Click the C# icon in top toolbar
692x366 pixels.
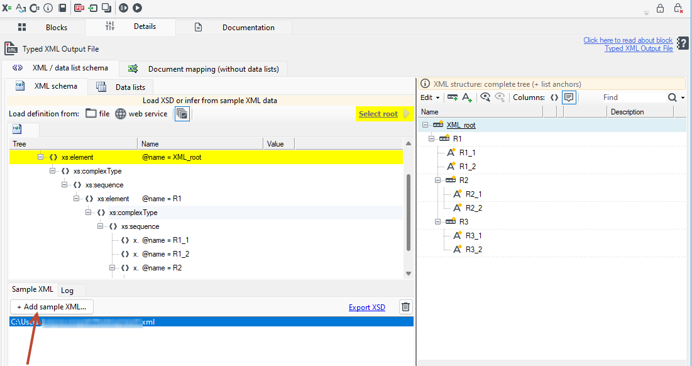click(x=35, y=8)
